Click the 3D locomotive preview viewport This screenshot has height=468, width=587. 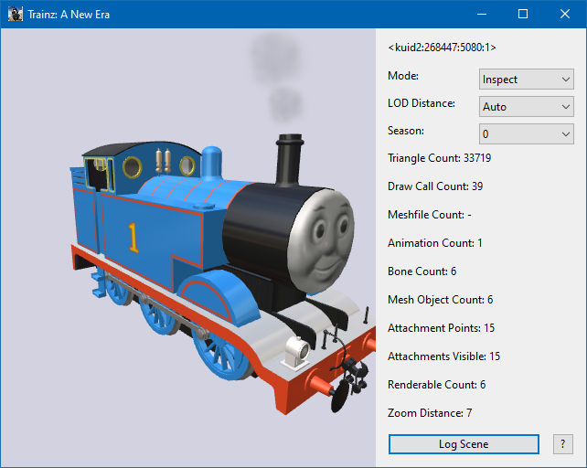[188, 248]
